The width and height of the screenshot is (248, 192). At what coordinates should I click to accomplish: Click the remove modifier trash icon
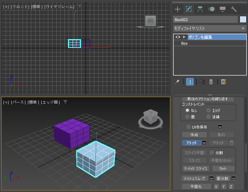click(x=211, y=82)
